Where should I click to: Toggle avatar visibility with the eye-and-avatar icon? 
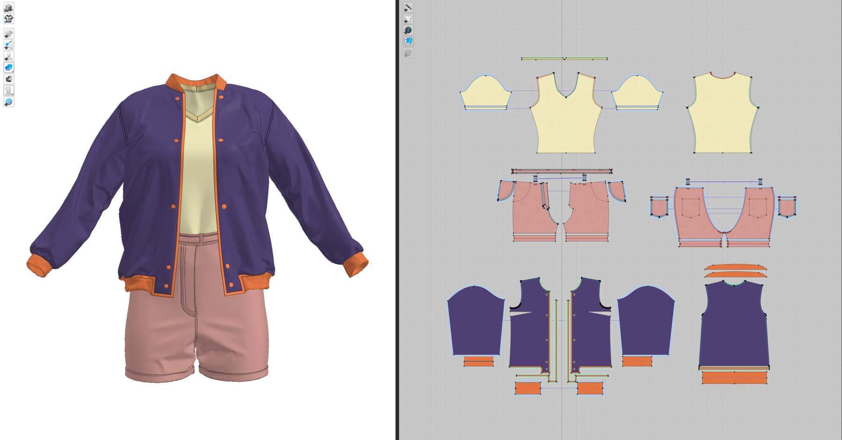[x=8, y=57]
